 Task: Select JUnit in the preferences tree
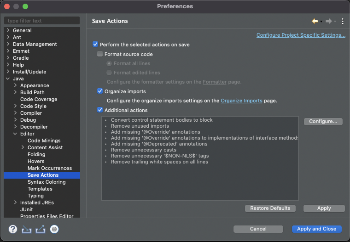[26, 210]
